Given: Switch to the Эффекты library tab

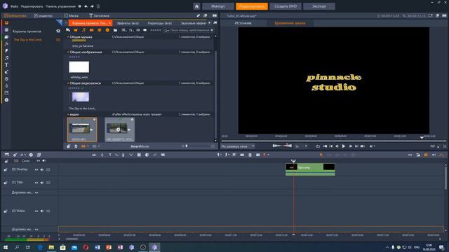Looking at the screenshot, I should point(128,23).
